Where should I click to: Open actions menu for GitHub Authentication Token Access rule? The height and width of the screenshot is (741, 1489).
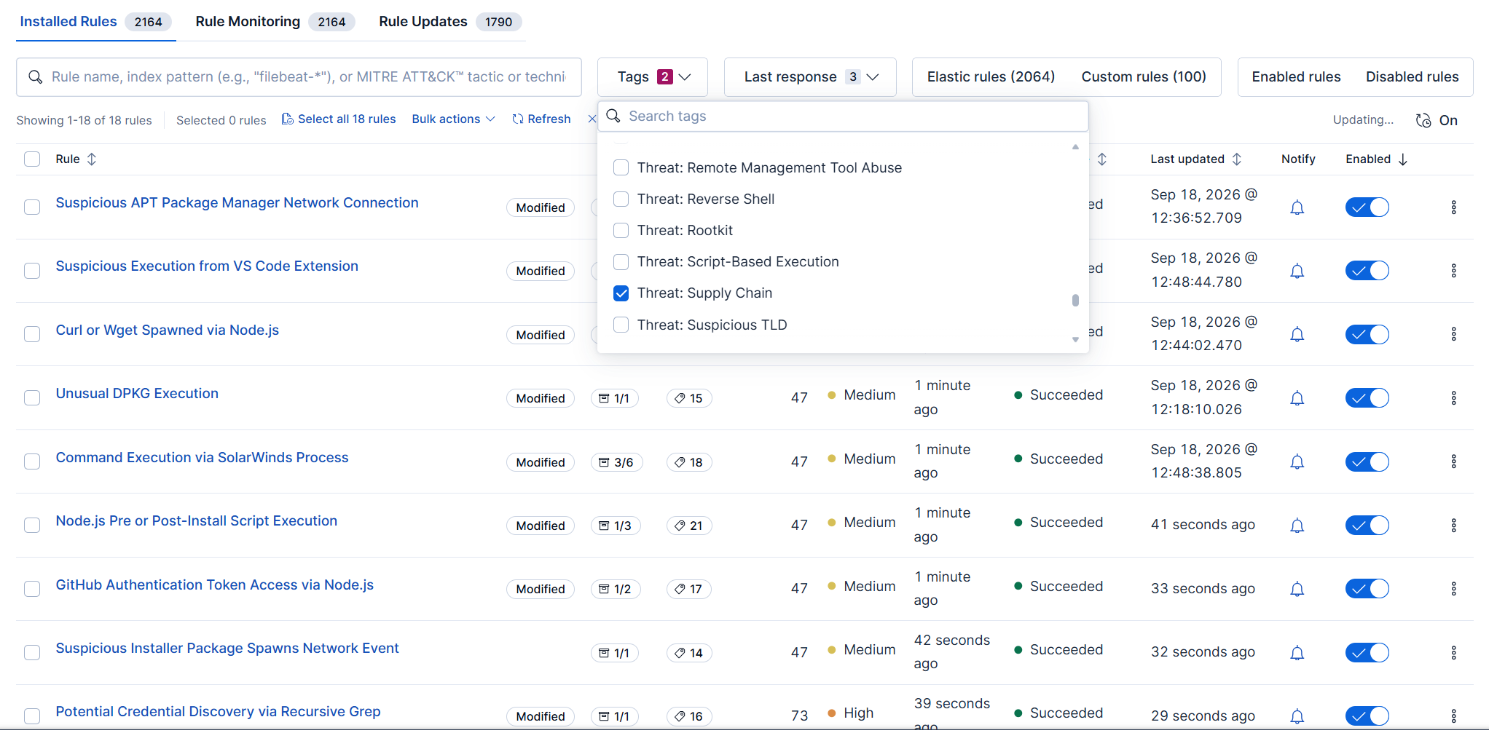pos(1453,589)
